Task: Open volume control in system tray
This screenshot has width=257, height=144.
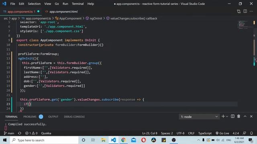Action: (218, 140)
